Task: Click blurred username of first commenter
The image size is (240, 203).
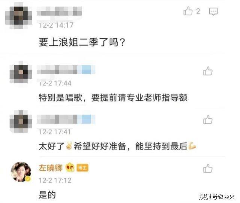Action: tap(59, 11)
